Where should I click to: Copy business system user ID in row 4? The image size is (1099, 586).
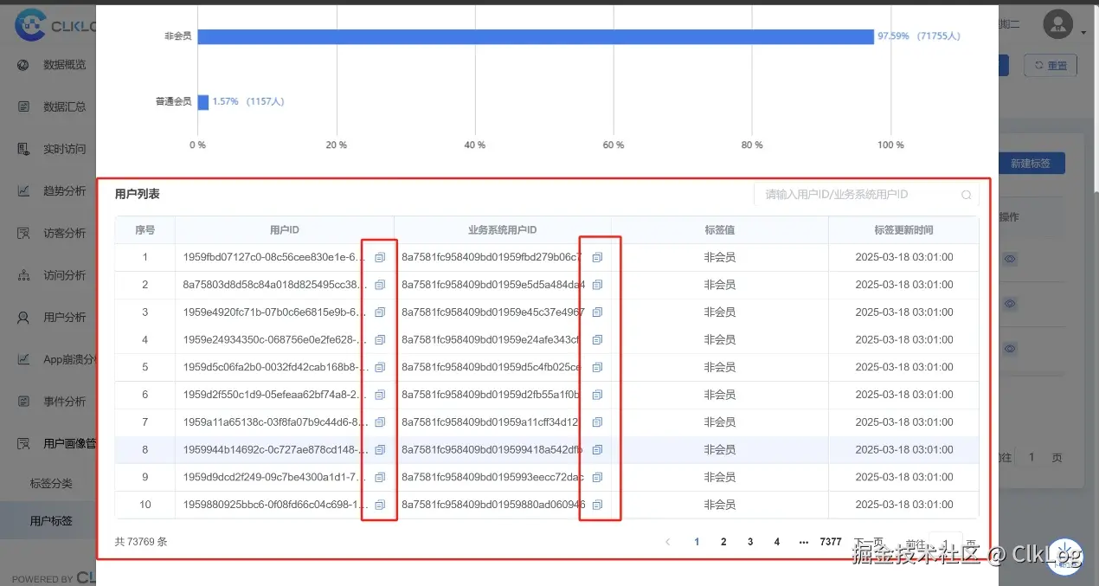(x=597, y=340)
